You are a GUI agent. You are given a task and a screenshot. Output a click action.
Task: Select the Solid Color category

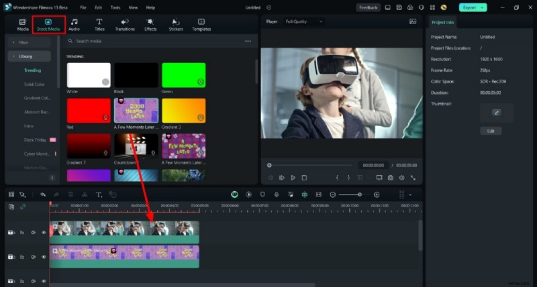click(34, 84)
